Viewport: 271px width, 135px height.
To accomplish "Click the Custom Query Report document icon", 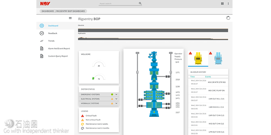I will tap(42, 56).
